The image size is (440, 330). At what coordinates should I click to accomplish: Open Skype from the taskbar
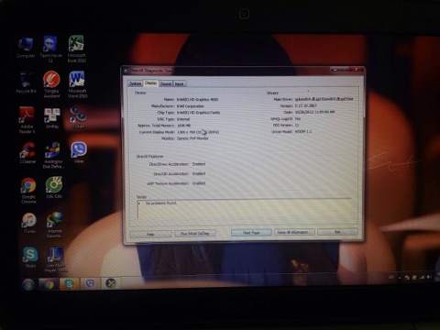point(69,284)
